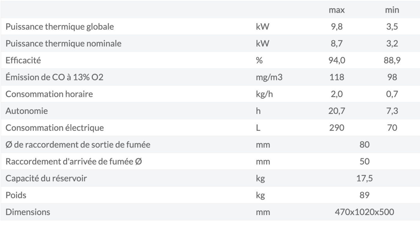Click "Ø de raccordement de sortie de fumée"
The width and height of the screenshot is (420, 230).
pyautogui.click(x=78, y=145)
